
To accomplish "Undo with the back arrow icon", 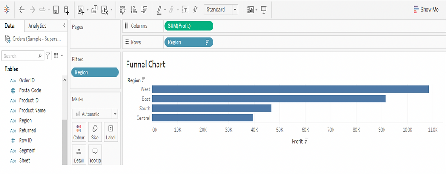I will [x=22, y=10].
